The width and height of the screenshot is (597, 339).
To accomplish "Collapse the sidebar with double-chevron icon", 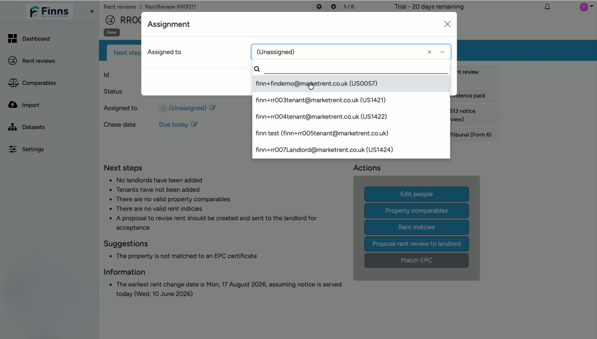I will point(92,11).
